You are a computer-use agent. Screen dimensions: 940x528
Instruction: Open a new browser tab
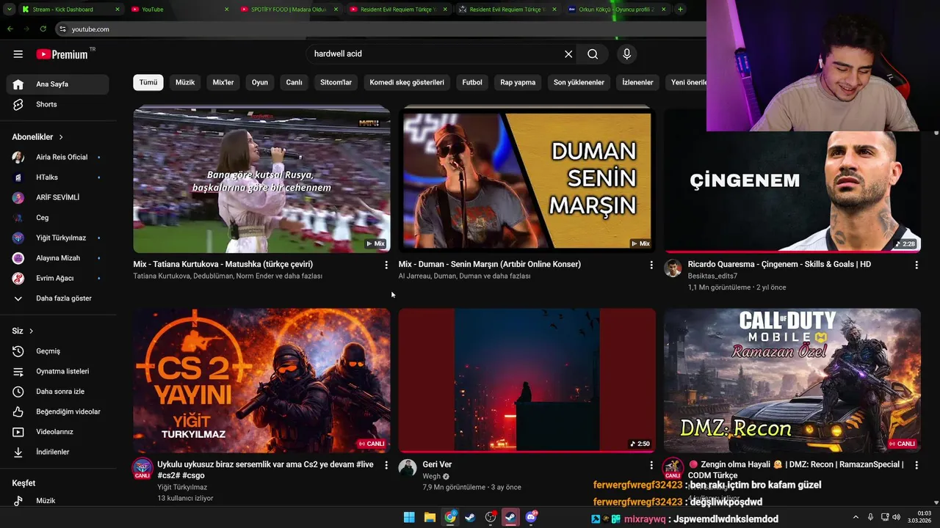[x=681, y=10]
